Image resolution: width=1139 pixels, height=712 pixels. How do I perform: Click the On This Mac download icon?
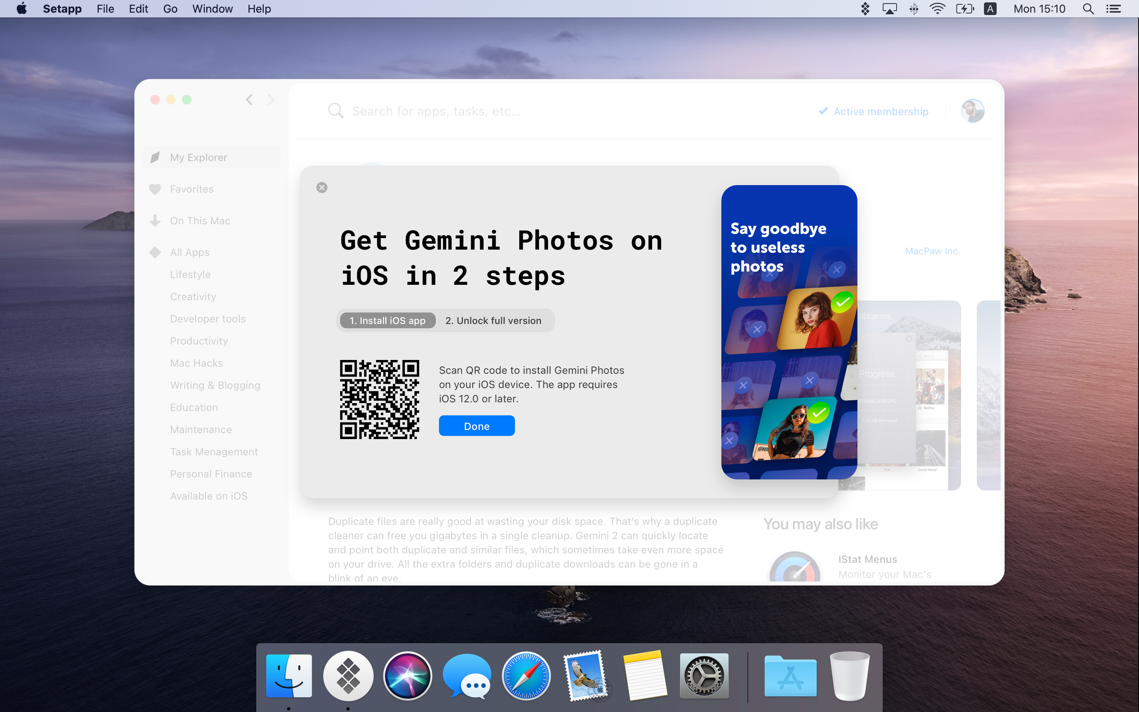[155, 220]
